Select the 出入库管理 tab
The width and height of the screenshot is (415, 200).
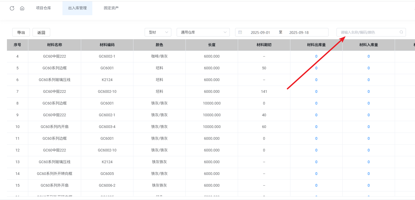(x=77, y=8)
